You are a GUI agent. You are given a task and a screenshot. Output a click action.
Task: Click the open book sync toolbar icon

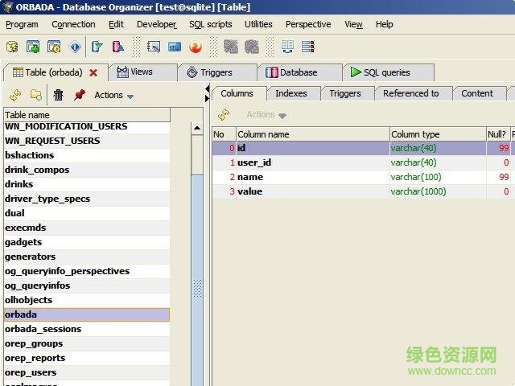[x=288, y=47]
